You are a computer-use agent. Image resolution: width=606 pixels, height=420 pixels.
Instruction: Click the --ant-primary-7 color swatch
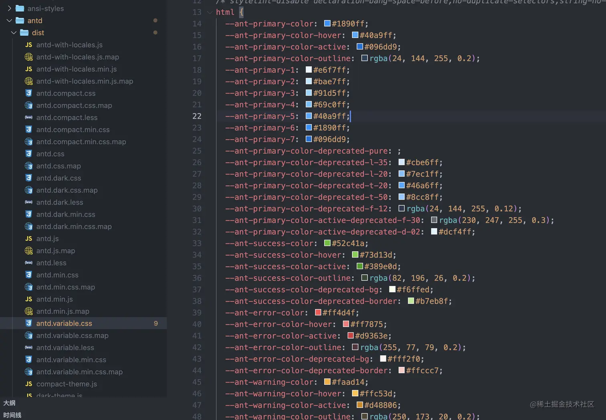tap(309, 139)
